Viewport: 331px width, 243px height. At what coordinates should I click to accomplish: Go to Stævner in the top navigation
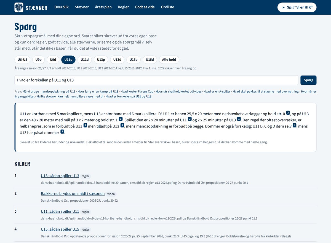(82, 7)
